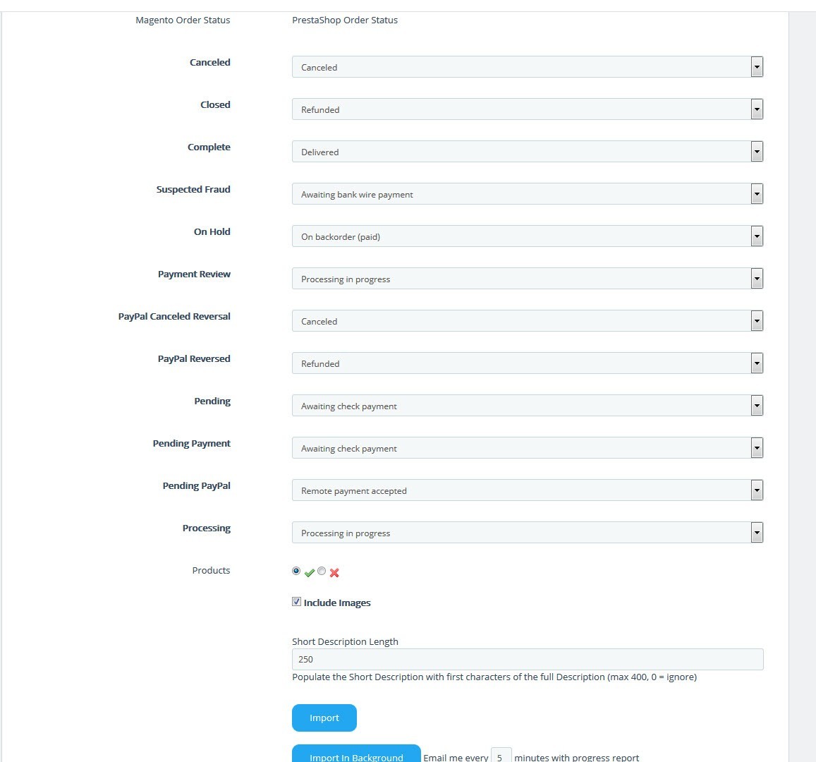Expand the Pending PayPal status dropdown
The height and width of the screenshot is (762, 816).
tap(527, 490)
